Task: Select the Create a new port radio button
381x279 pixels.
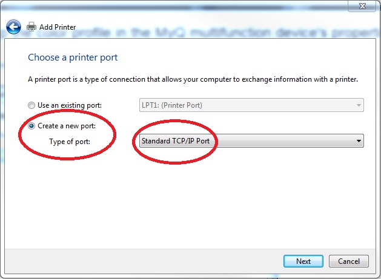Action: [x=31, y=126]
